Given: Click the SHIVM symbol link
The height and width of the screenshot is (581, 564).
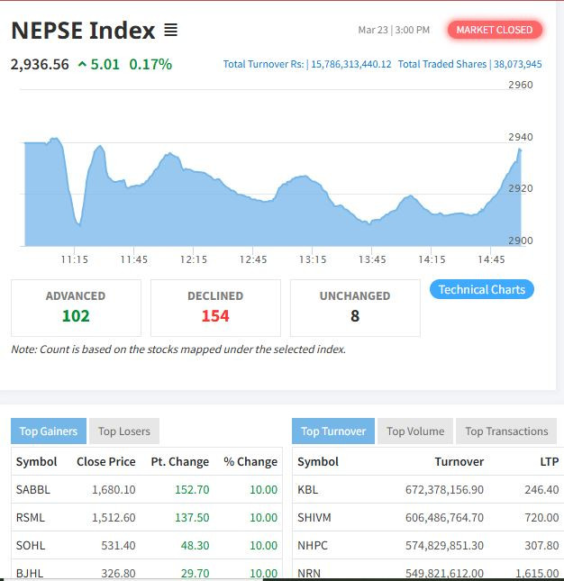Looking at the screenshot, I should (314, 518).
